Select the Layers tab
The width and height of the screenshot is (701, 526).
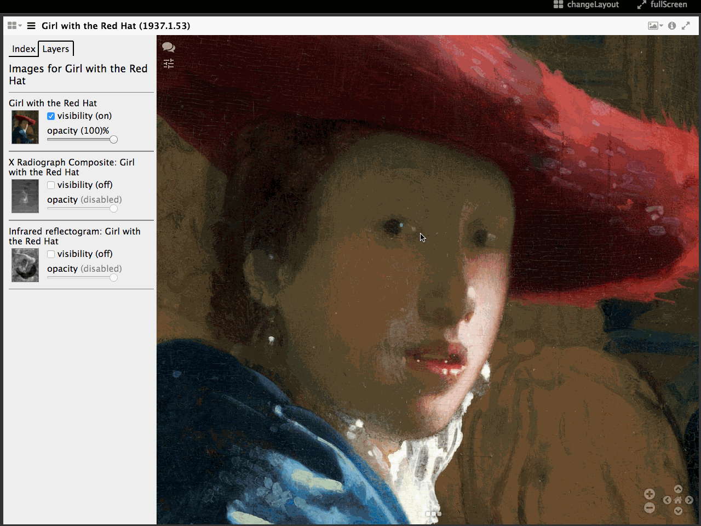(x=56, y=49)
